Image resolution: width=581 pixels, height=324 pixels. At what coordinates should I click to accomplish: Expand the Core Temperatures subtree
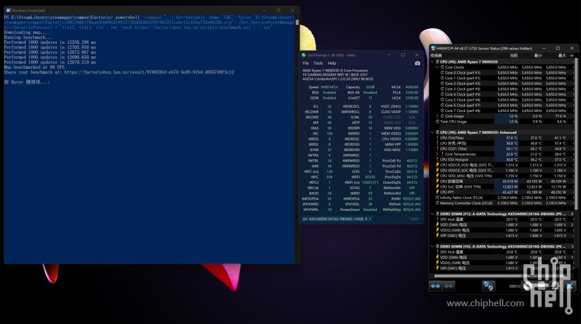(437, 154)
